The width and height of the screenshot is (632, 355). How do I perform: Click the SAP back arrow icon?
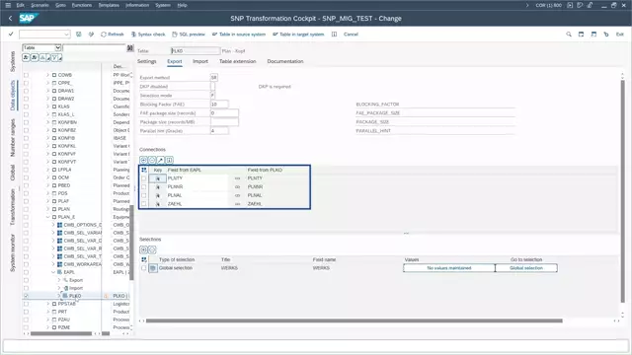coord(11,18)
